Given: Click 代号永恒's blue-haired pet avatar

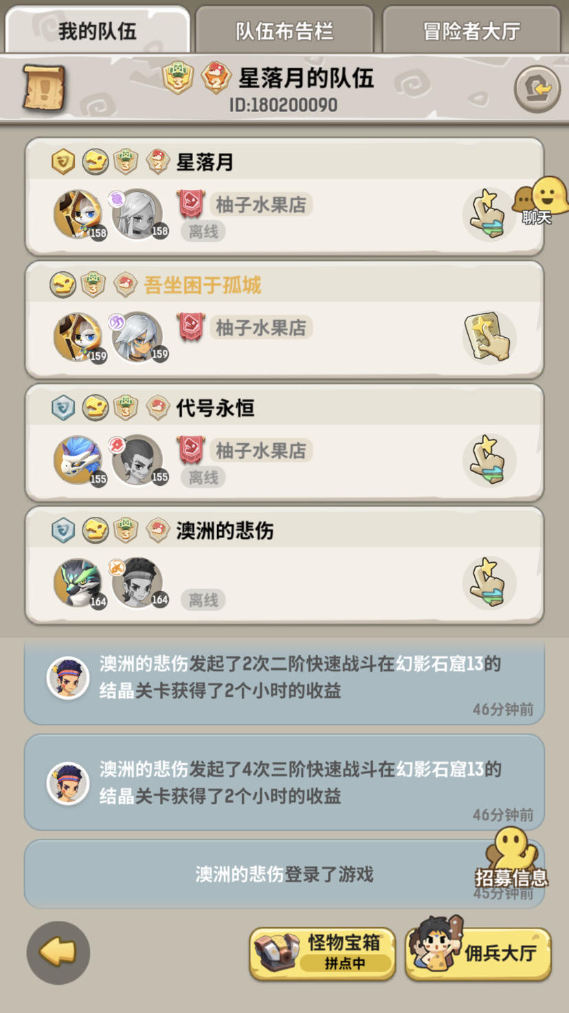Looking at the screenshot, I should 78,460.
